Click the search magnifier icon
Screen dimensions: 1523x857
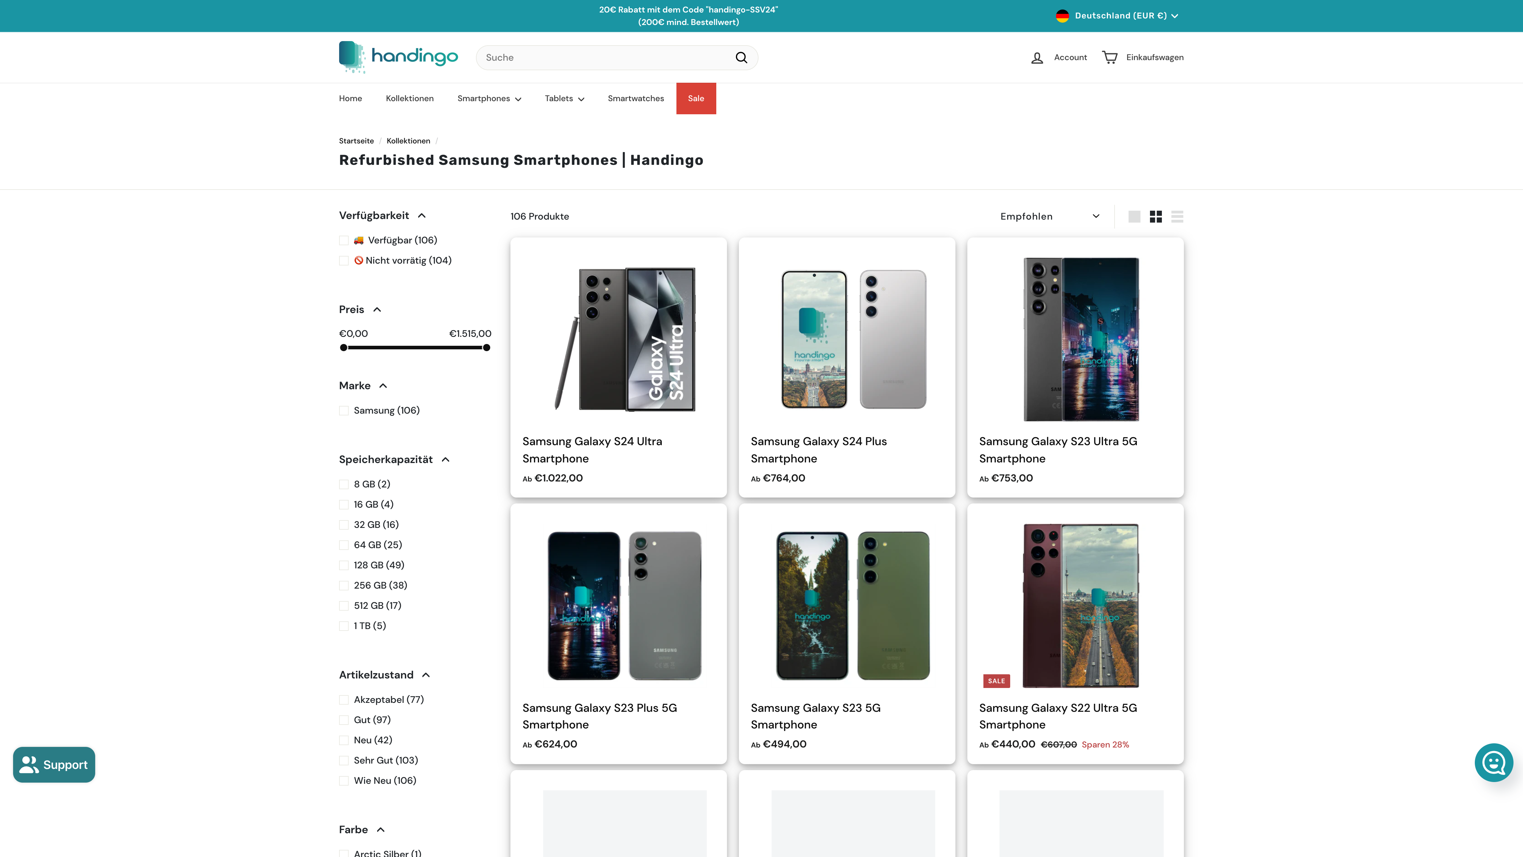point(741,57)
